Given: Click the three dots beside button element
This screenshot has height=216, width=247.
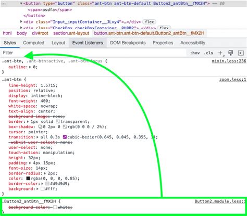Looking at the screenshot, I should point(3,3).
